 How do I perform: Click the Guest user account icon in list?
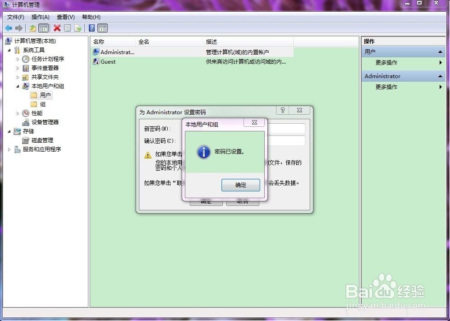(96, 61)
